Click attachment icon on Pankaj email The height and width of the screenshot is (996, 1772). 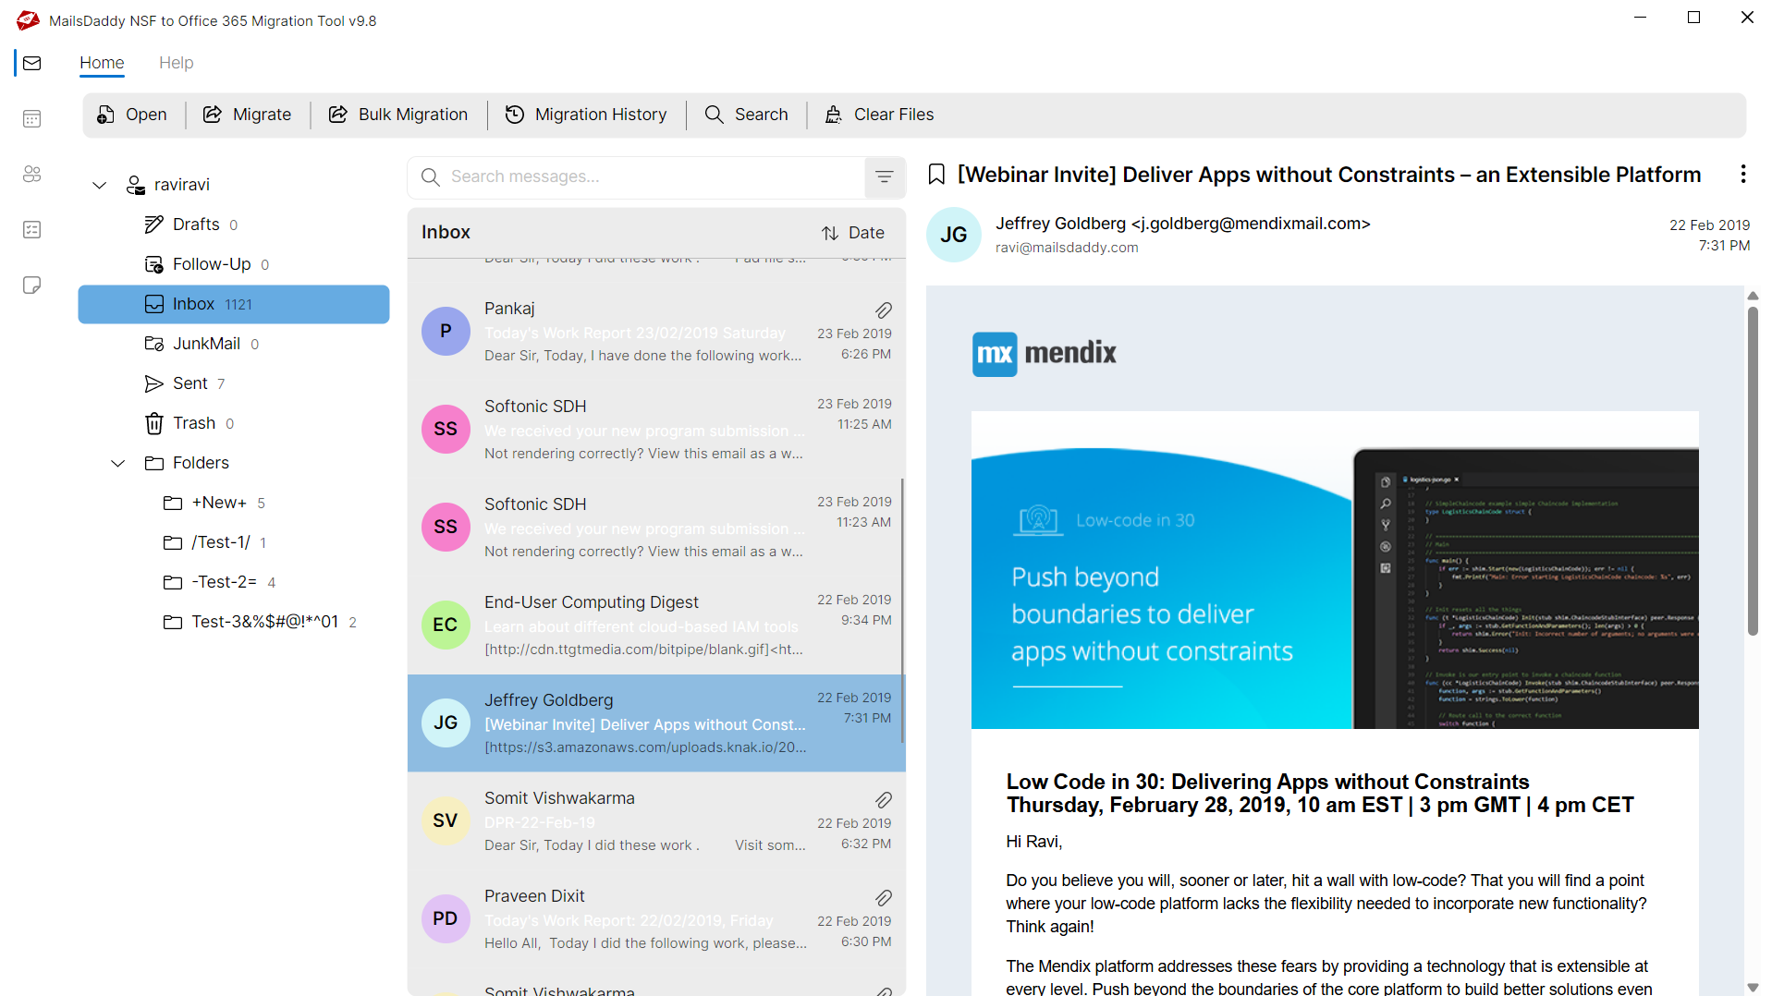(x=884, y=310)
